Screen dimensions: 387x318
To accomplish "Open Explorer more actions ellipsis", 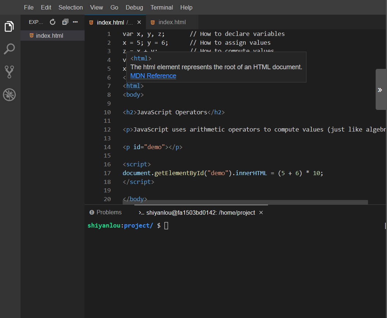I will [x=75, y=22].
